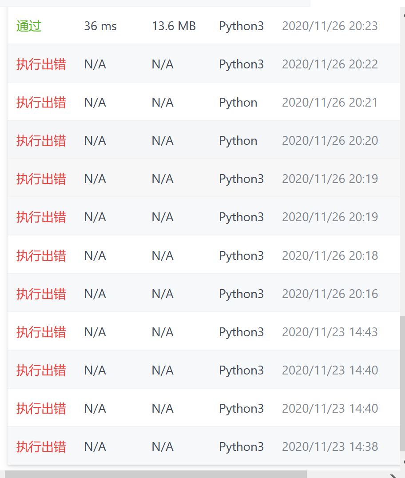This screenshot has height=478, width=405.
Task: Open the 通过 submission result link
Action: click(x=29, y=26)
